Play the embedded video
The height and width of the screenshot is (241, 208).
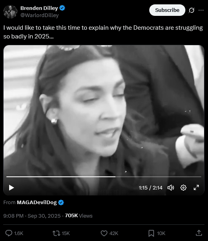click(x=12, y=187)
